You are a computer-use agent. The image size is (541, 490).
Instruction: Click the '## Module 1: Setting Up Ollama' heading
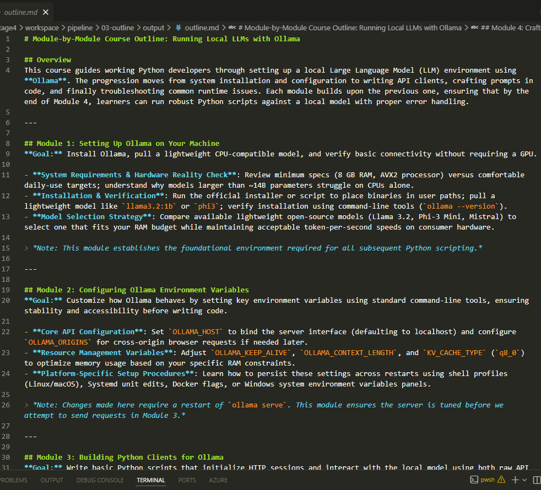pos(122,143)
